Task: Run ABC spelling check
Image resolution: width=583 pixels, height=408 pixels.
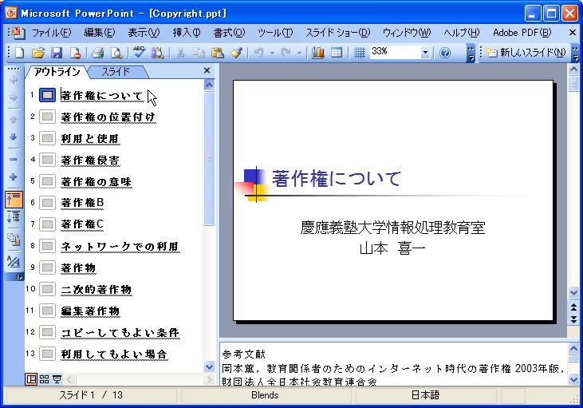Action: 139,53
